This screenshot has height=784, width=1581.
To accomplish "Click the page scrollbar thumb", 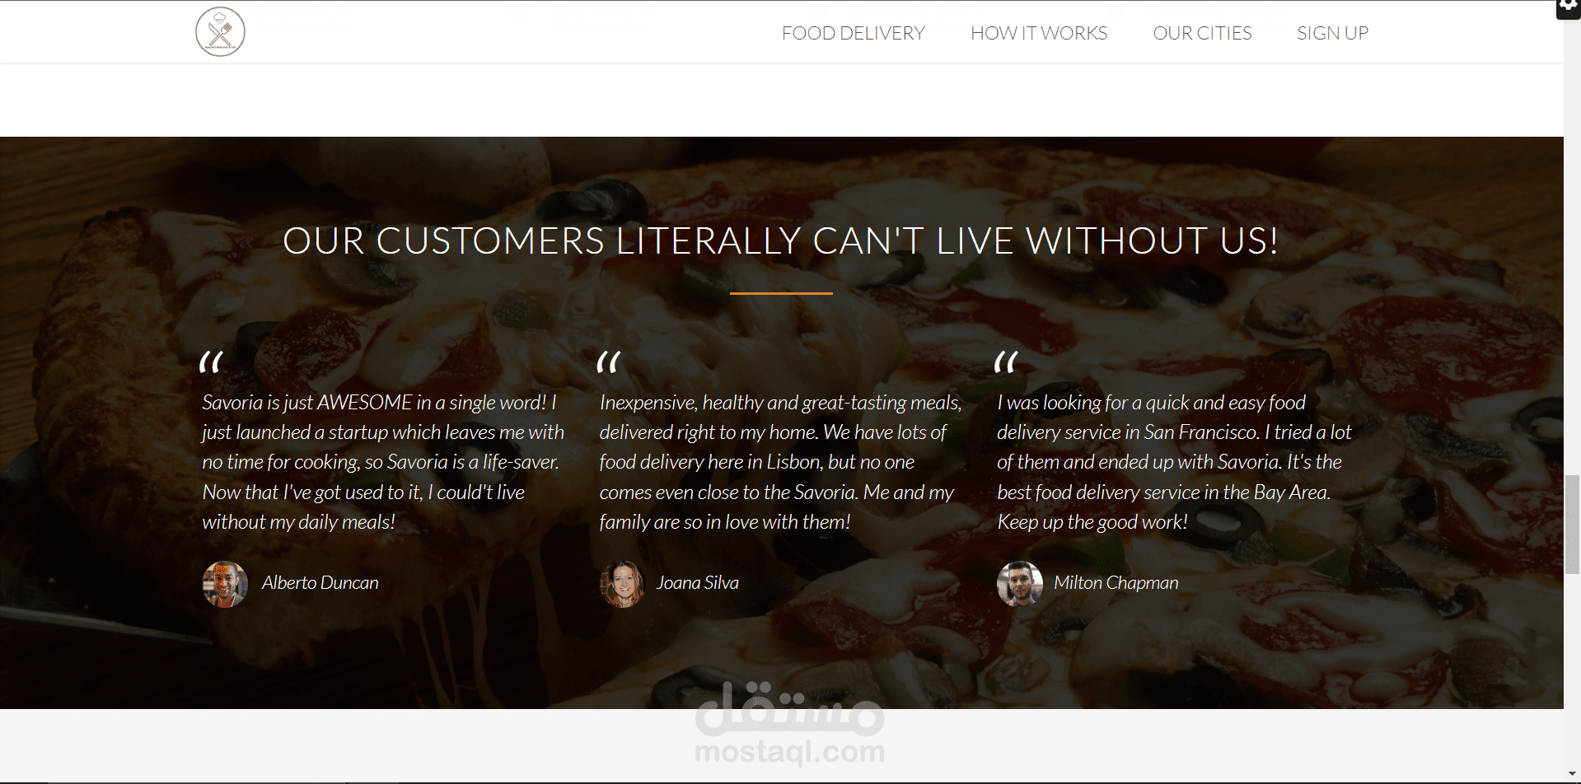I will click(x=1572, y=524).
